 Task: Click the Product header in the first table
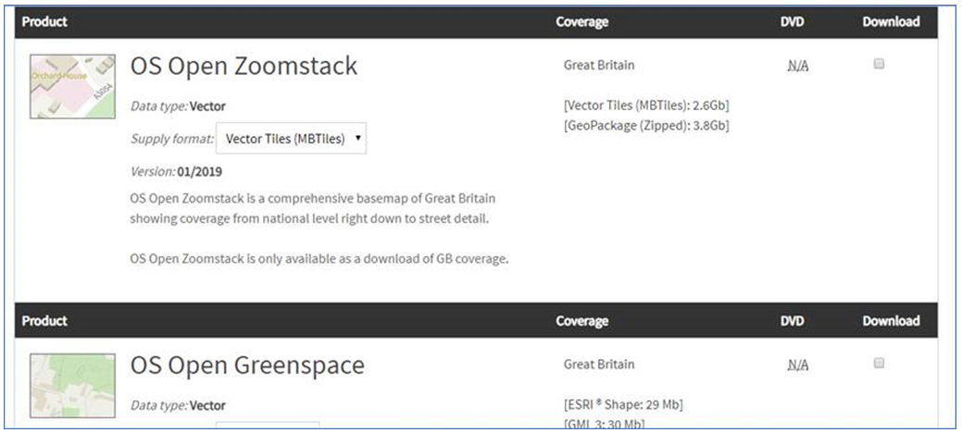click(44, 21)
